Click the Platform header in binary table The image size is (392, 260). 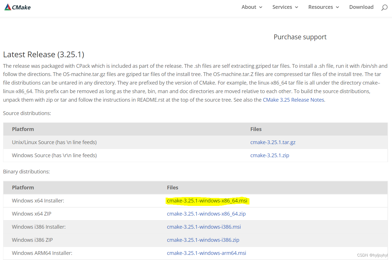(x=23, y=188)
